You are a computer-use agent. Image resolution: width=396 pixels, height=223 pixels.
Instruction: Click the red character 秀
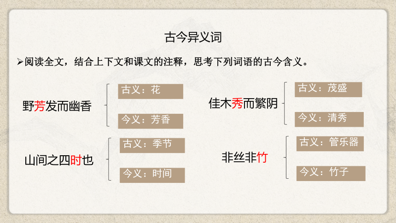click(238, 104)
